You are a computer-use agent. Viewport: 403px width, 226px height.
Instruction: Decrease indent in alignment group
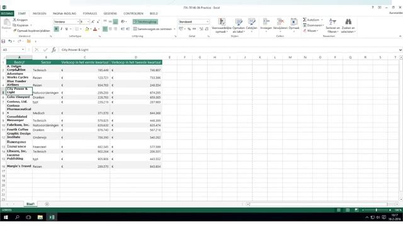click(x=123, y=29)
